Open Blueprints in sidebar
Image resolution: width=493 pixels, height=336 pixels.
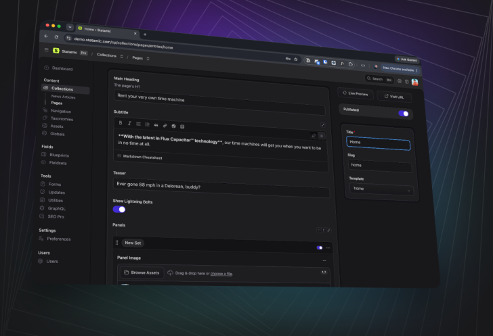click(x=55, y=155)
